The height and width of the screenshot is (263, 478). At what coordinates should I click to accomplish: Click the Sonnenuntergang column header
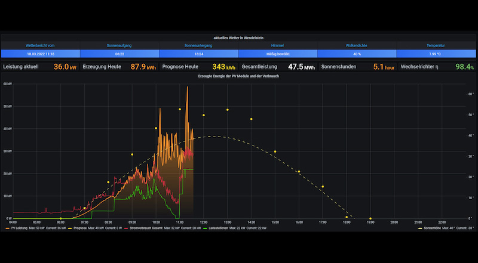point(199,45)
